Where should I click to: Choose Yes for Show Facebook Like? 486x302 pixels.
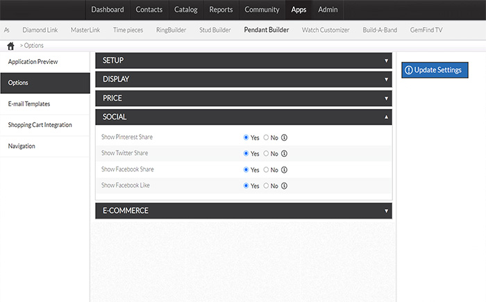pos(246,185)
